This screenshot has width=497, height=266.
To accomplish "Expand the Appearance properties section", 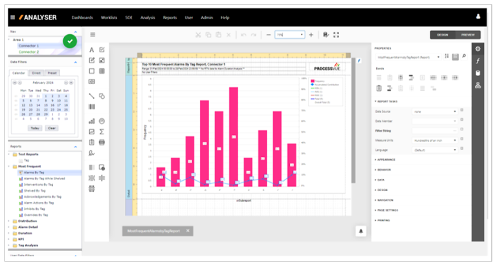I will point(385,159).
